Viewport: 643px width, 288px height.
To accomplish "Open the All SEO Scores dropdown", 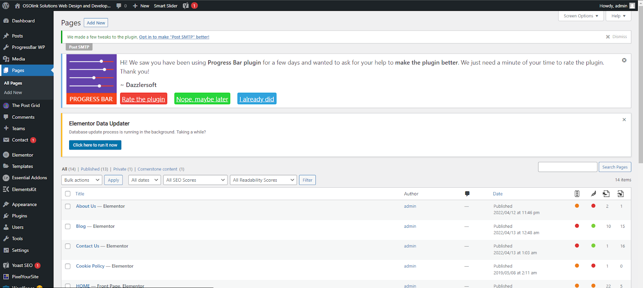I will pos(195,180).
